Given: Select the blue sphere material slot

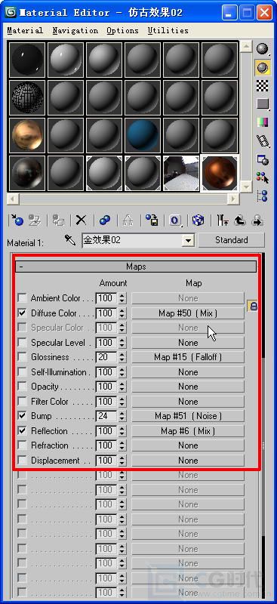Looking at the screenshot, I should (143, 135).
